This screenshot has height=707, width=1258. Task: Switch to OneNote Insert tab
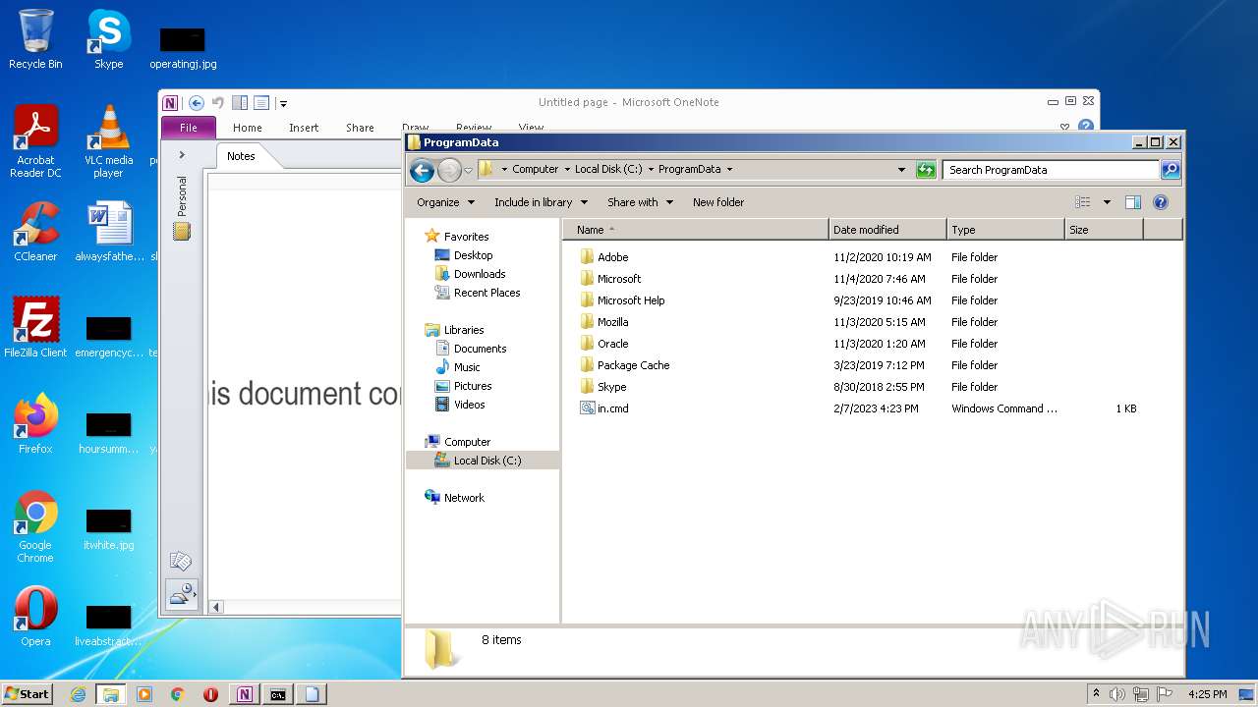click(x=304, y=128)
